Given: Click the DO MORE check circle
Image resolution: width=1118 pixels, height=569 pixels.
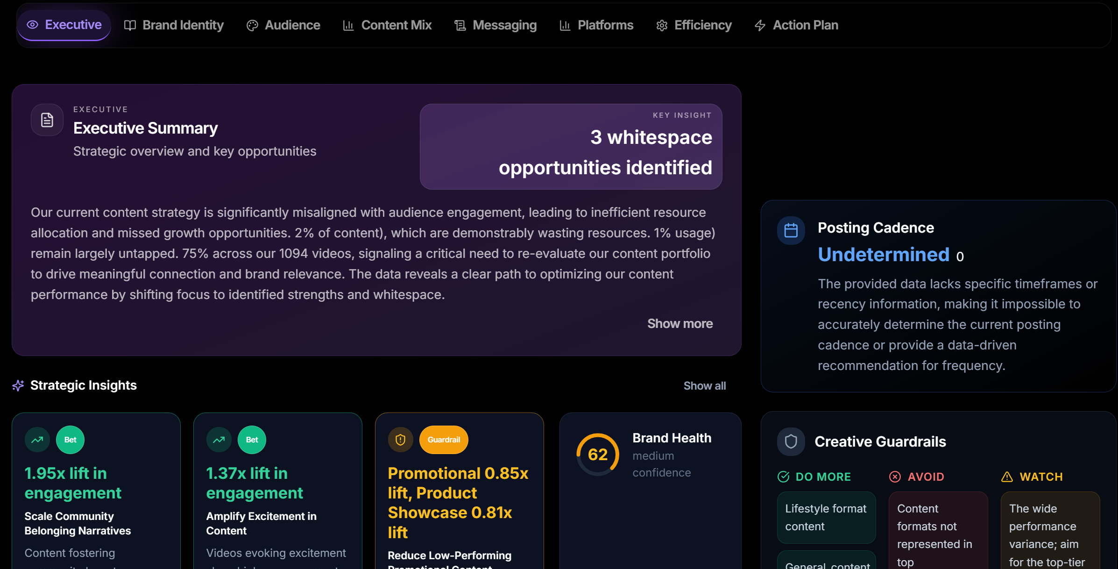Looking at the screenshot, I should pyautogui.click(x=784, y=477).
